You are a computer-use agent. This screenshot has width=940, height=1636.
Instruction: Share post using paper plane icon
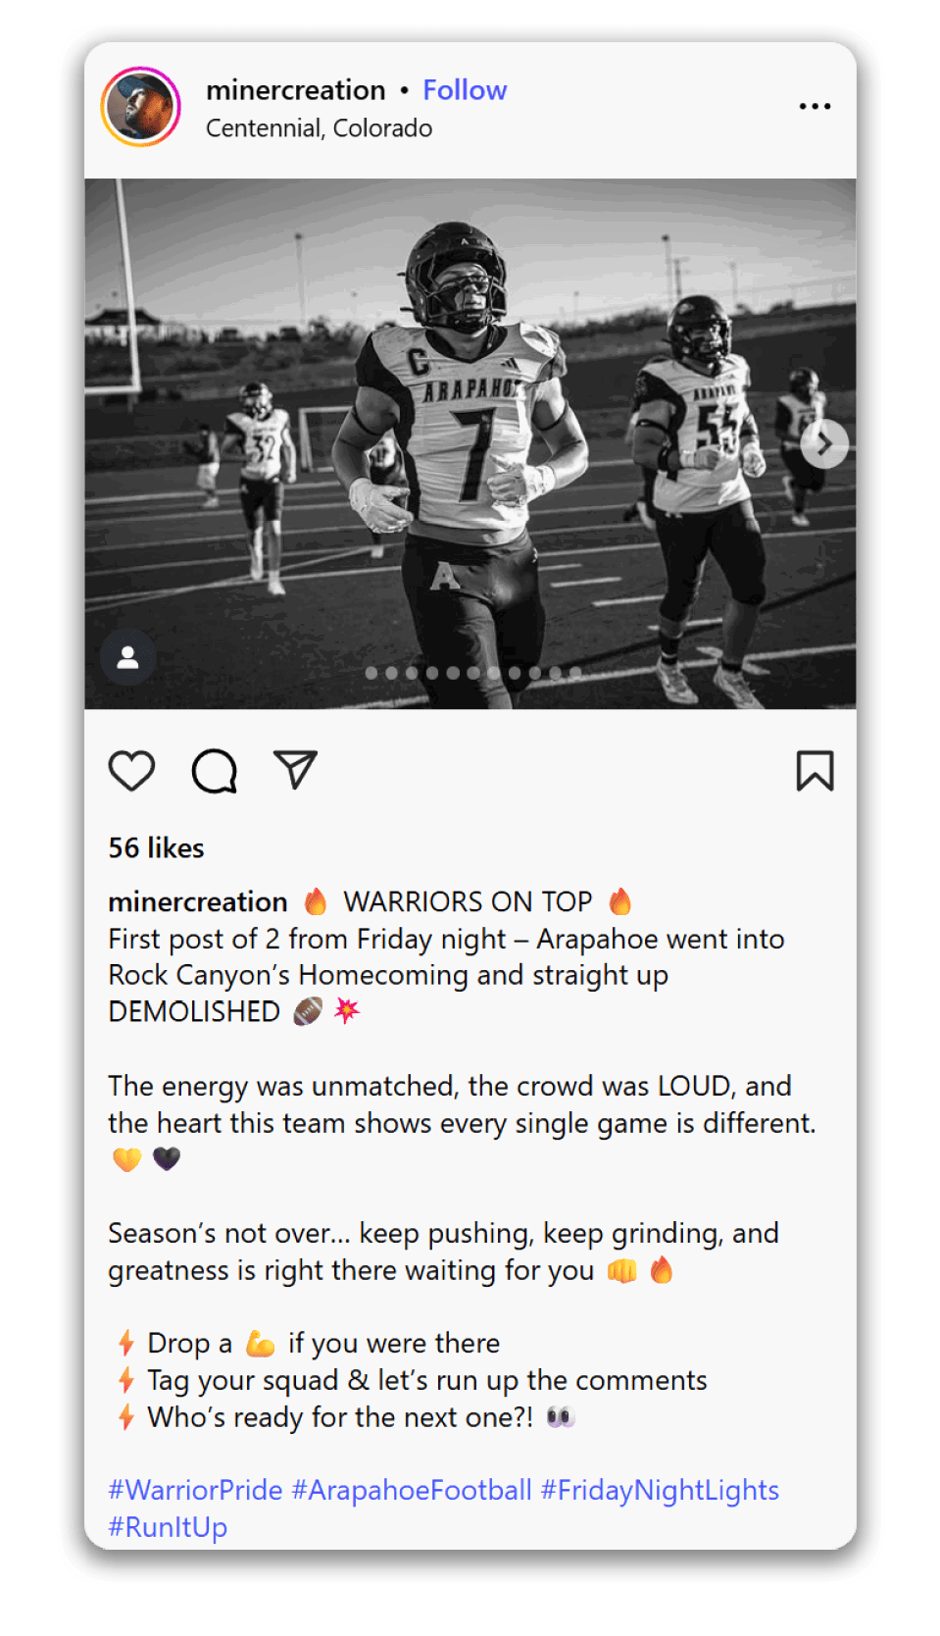(x=295, y=770)
